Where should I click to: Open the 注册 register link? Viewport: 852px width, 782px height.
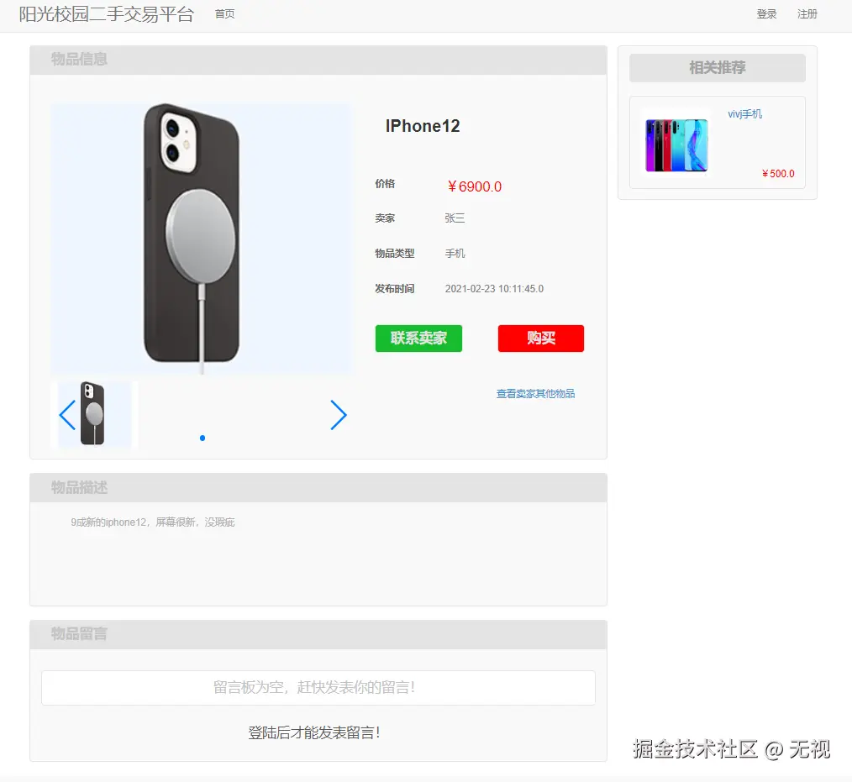click(x=807, y=14)
